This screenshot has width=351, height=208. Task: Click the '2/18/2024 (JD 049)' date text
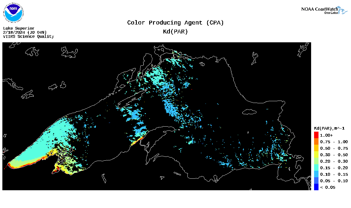pos(25,32)
